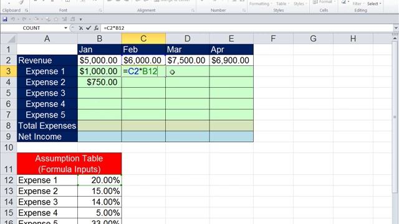
Task: Select the highlighted column C header
Action: point(143,39)
